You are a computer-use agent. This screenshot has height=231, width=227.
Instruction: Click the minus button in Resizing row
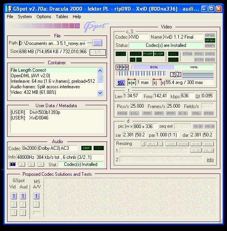[161, 144]
